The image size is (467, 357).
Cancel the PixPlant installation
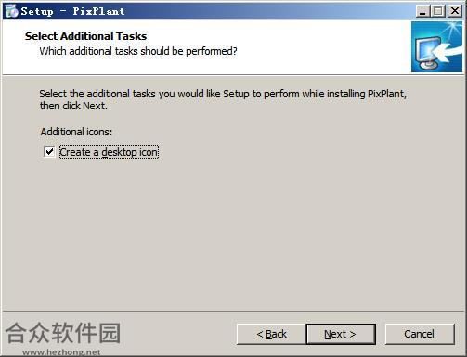point(420,334)
